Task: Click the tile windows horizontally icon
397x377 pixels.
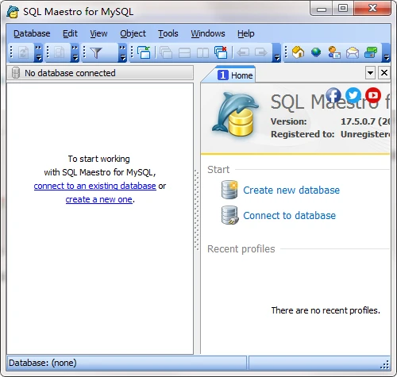Action: (184, 52)
